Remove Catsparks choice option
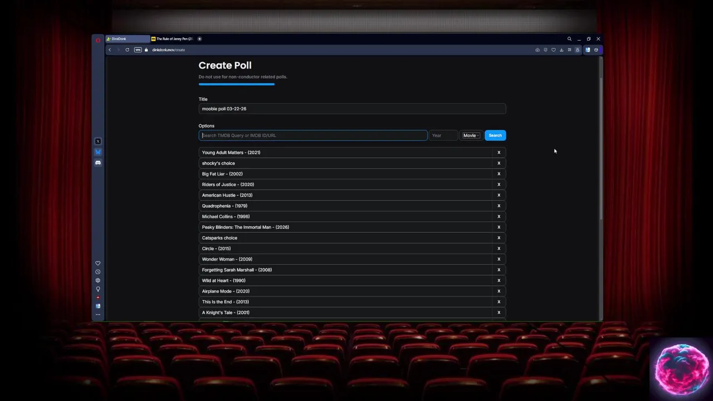 tap(499, 238)
